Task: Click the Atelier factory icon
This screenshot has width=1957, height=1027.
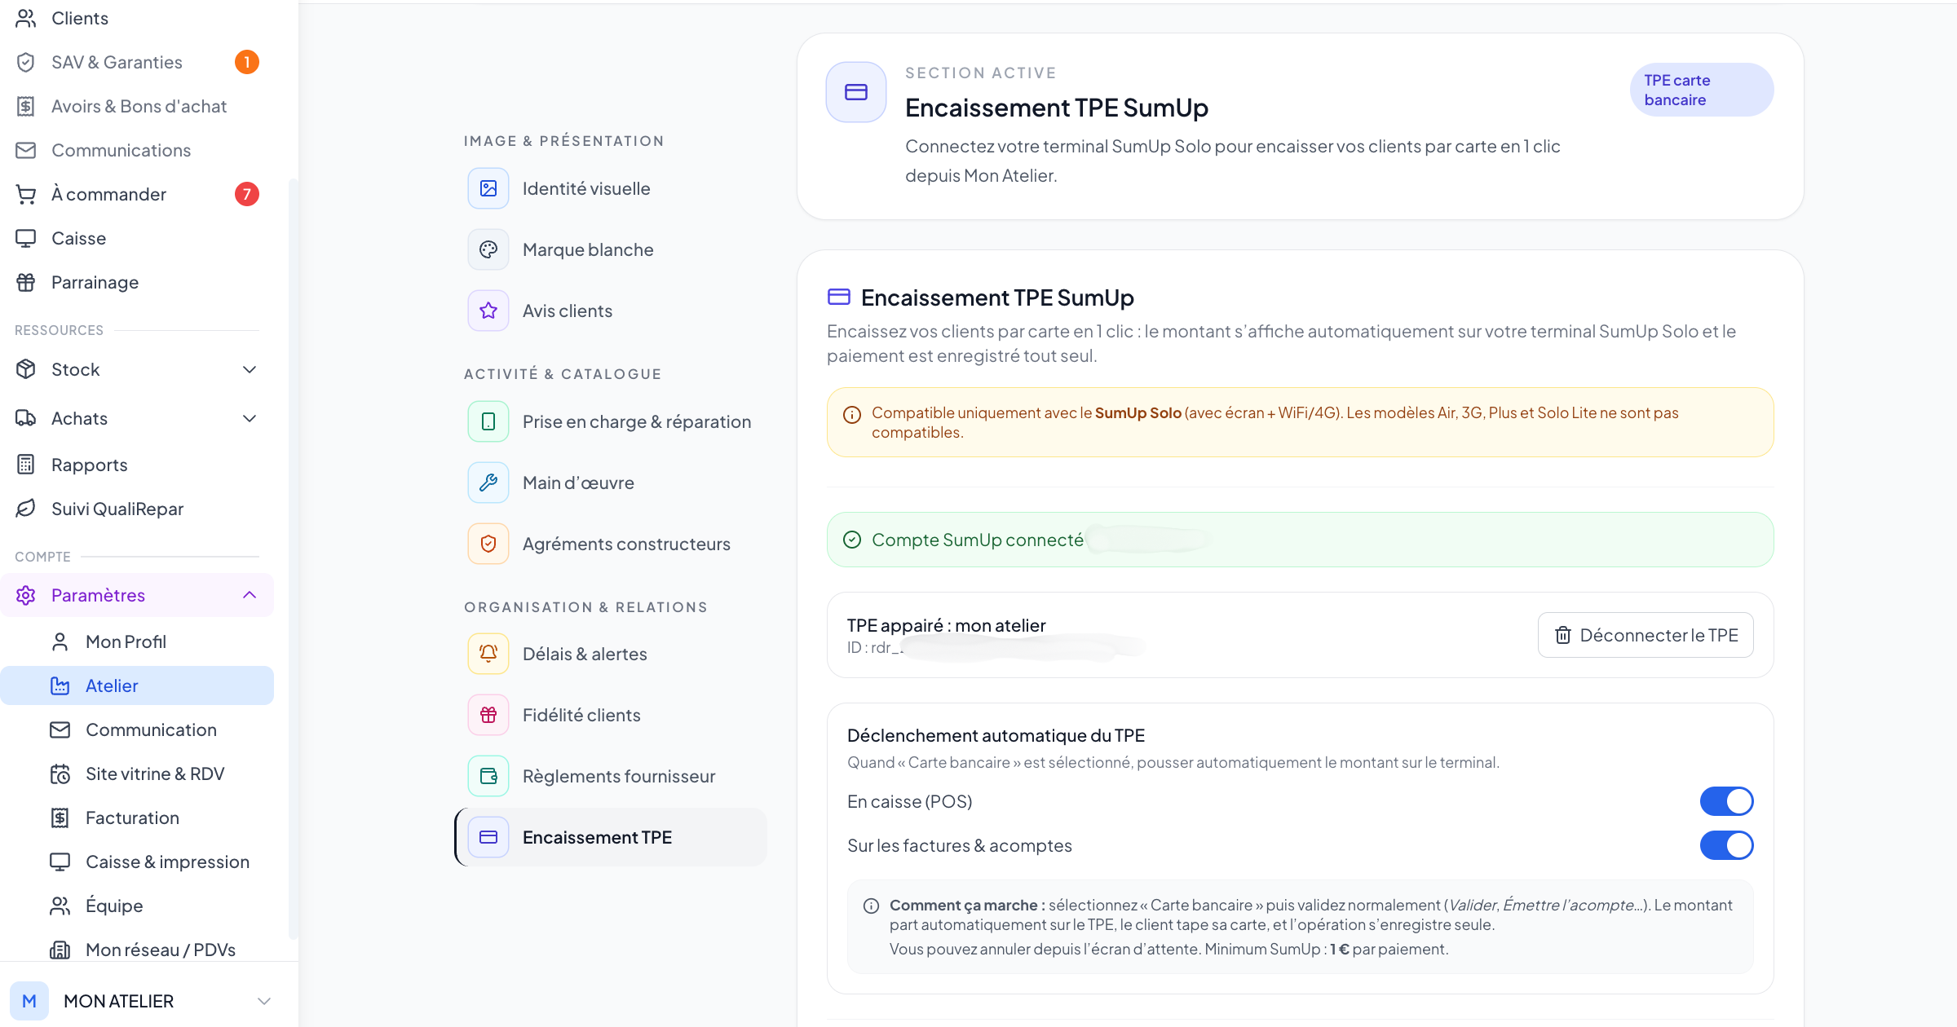Action: 60,685
